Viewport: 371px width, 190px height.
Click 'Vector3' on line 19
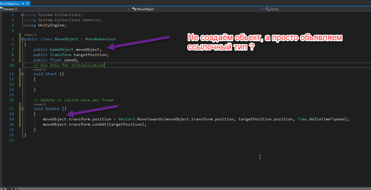click(126, 119)
